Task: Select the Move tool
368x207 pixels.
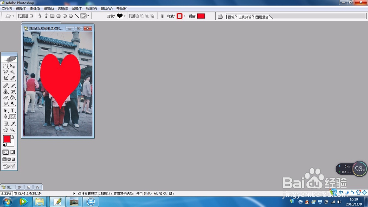Action: coord(13,67)
